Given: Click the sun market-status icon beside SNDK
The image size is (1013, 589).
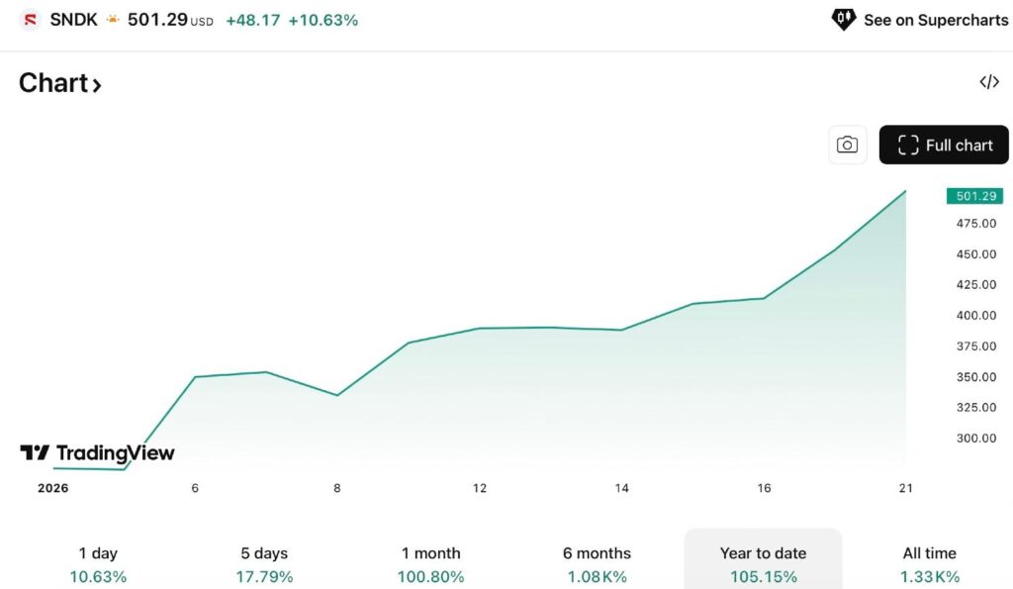Looking at the screenshot, I should (113, 20).
